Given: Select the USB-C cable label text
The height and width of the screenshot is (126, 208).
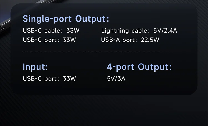Looking at the screenshot, I should tap(43, 30).
